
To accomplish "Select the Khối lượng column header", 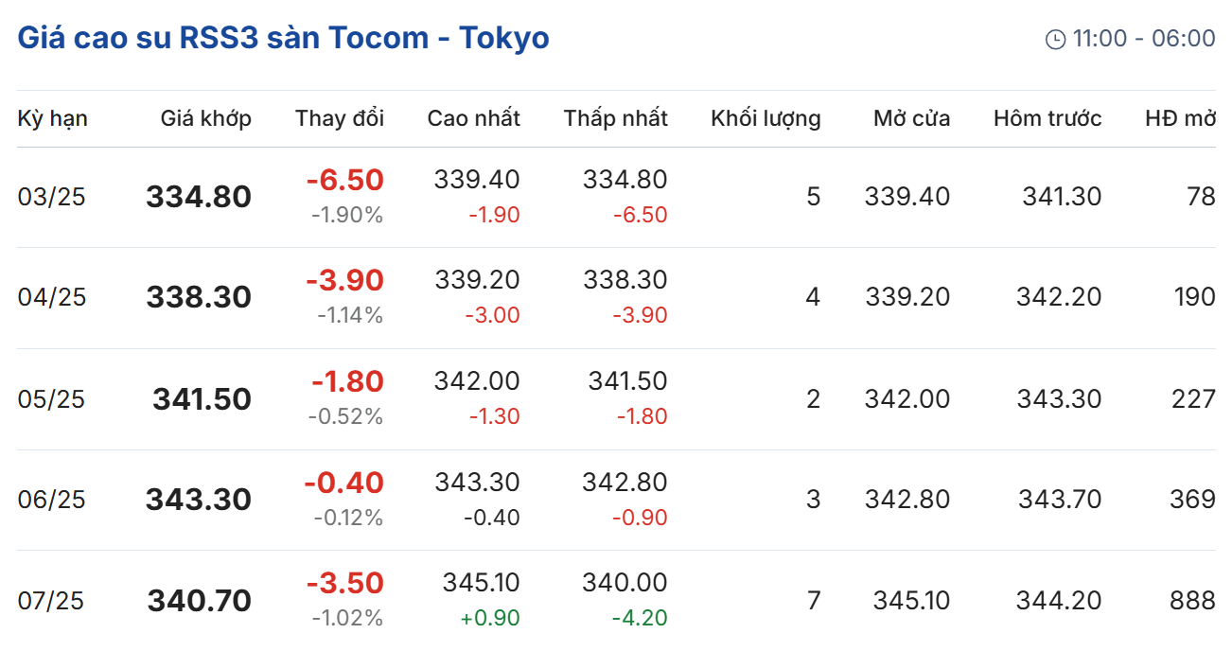I will pyautogui.click(x=766, y=118).
